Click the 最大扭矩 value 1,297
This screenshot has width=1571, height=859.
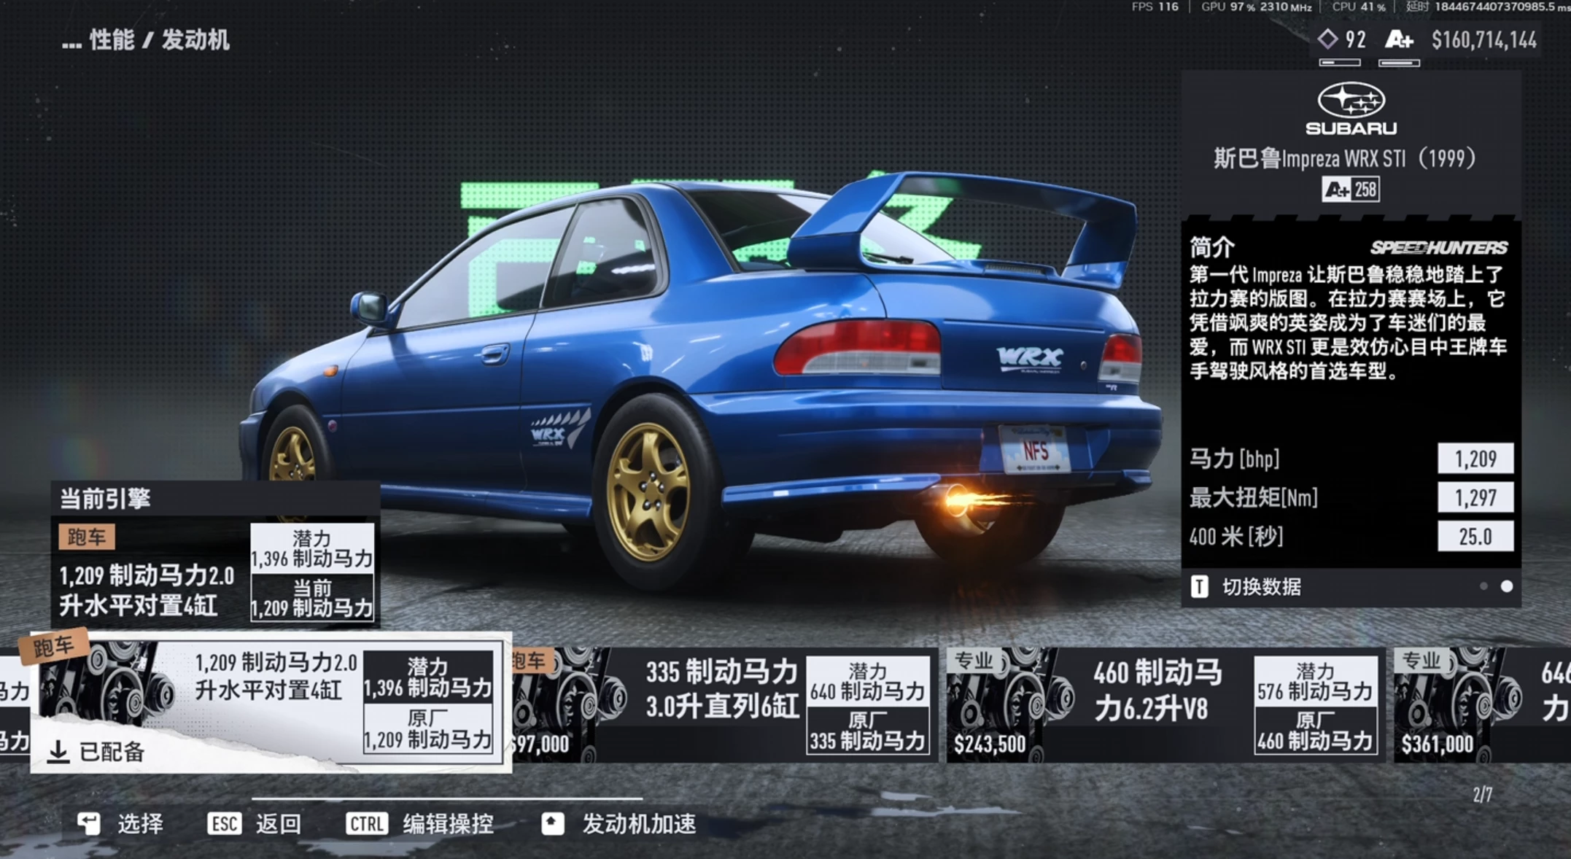coord(1475,497)
